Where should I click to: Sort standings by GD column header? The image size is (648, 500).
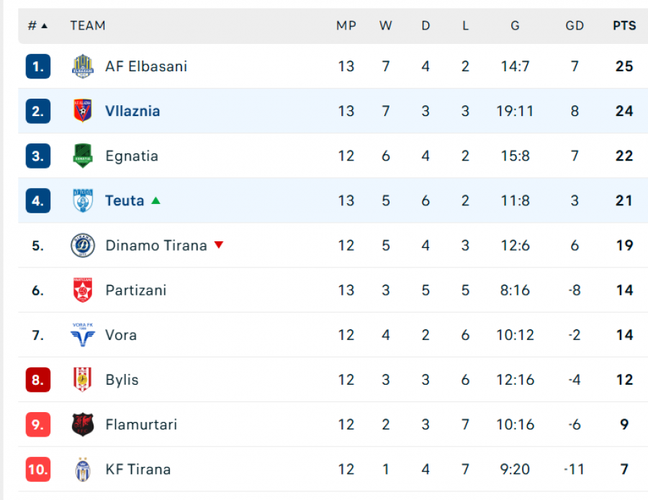coord(575,26)
